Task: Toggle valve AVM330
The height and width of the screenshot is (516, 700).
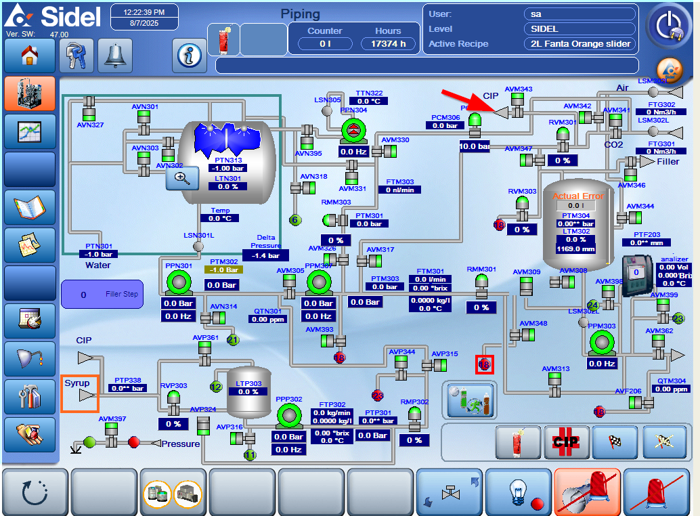Action: (x=384, y=152)
